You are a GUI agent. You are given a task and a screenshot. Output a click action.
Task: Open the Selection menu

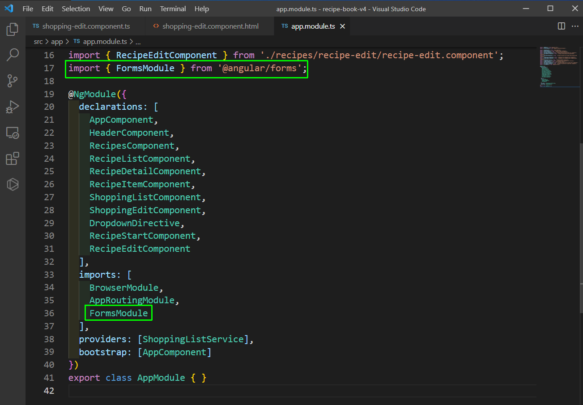click(76, 9)
